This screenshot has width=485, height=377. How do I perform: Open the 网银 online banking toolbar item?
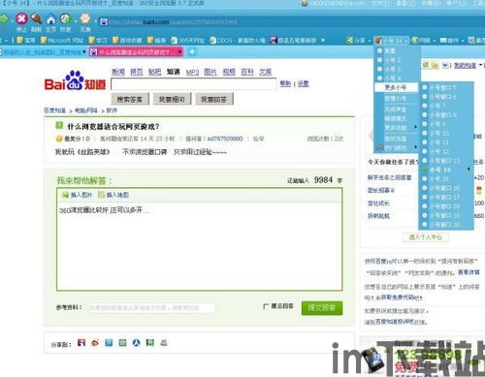point(421,41)
